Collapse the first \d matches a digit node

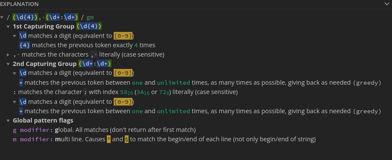(15, 36)
